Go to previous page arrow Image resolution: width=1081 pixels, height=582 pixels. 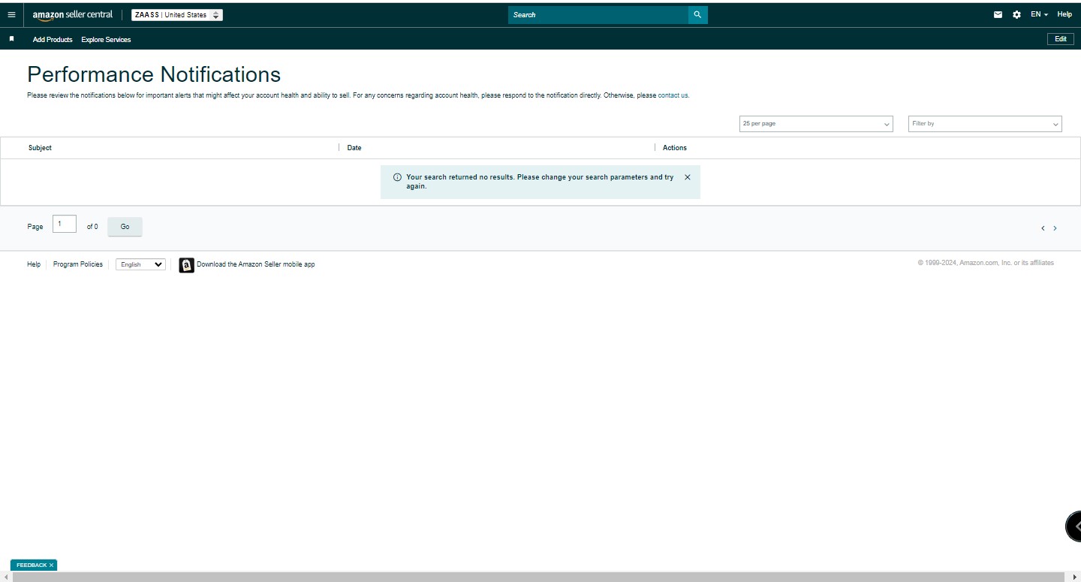(x=1043, y=228)
